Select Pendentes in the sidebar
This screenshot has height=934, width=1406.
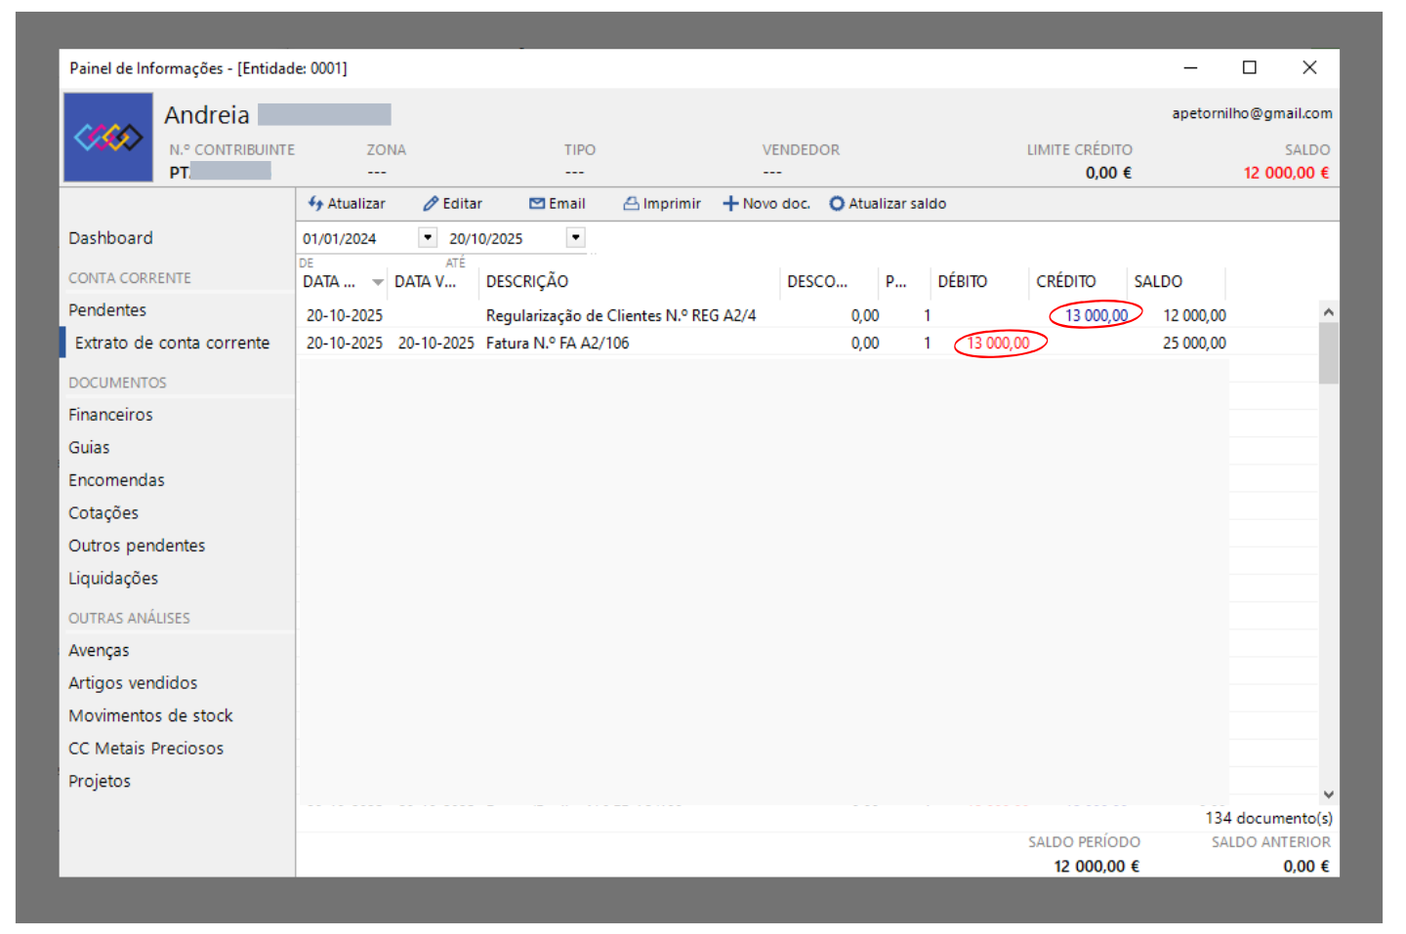(107, 309)
